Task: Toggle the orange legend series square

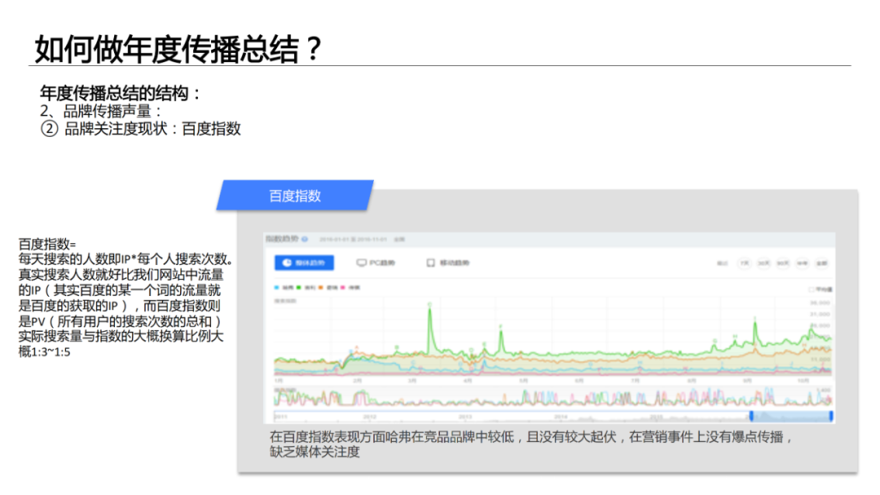Action: (320, 287)
